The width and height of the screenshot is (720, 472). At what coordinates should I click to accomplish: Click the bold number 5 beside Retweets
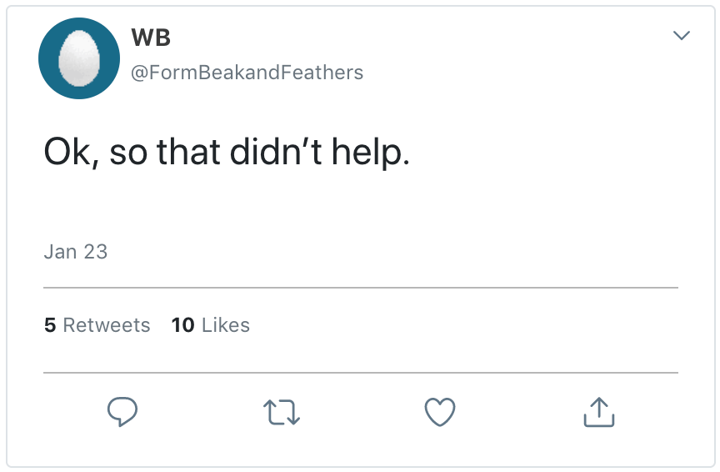tap(50, 325)
